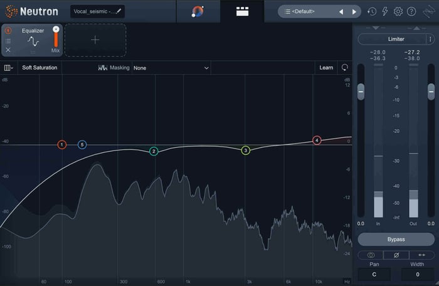The width and height of the screenshot is (439, 286).
Task: Adjust the input gain slider
Action: coord(361,92)
